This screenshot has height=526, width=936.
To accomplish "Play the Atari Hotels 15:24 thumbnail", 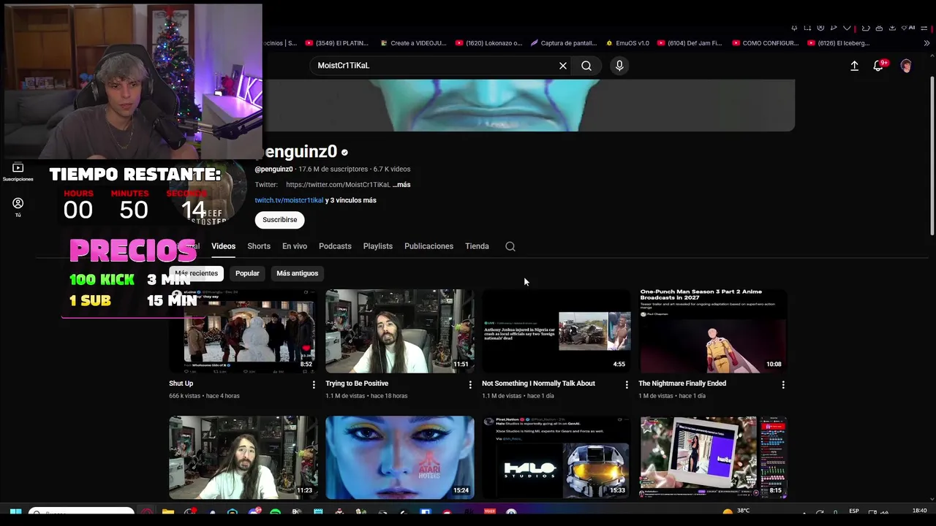I will click(400, 457).
